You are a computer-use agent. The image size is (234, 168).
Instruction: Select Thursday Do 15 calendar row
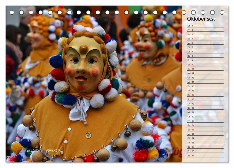click(205, 86)
